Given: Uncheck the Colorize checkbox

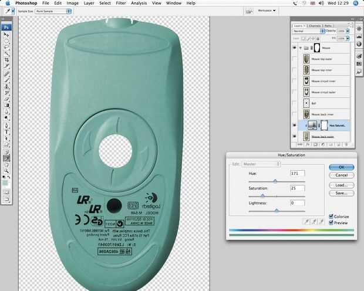Looking at the screenshot, I should point(332,216).
